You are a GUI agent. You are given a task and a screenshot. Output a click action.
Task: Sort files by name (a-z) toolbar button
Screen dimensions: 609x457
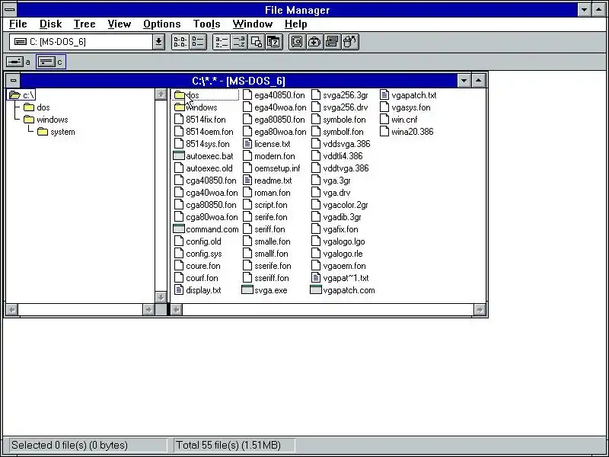coord(222,42)
